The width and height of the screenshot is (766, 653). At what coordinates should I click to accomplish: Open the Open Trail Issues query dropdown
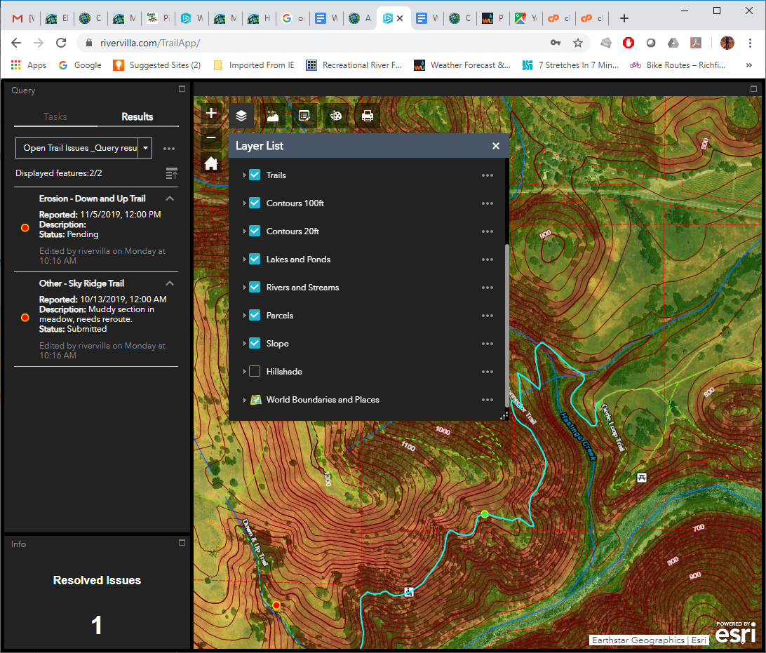pyautogui.click(x=145, y=148)
